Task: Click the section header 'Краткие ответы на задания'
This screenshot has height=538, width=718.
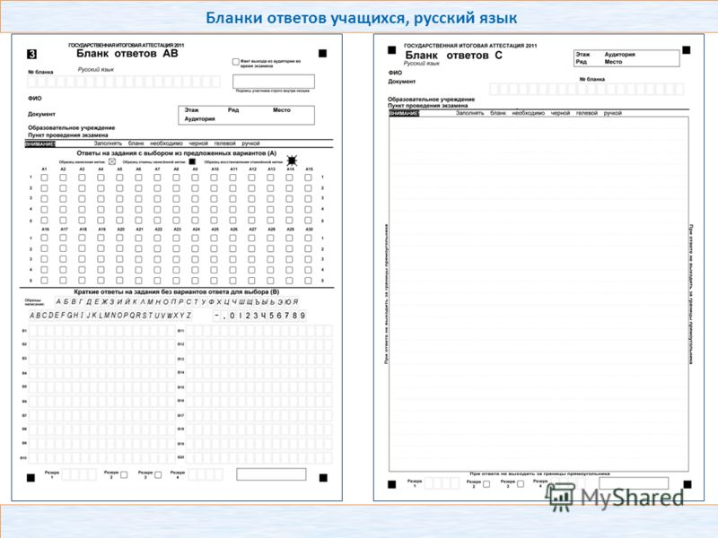Action: pos(176,292)
